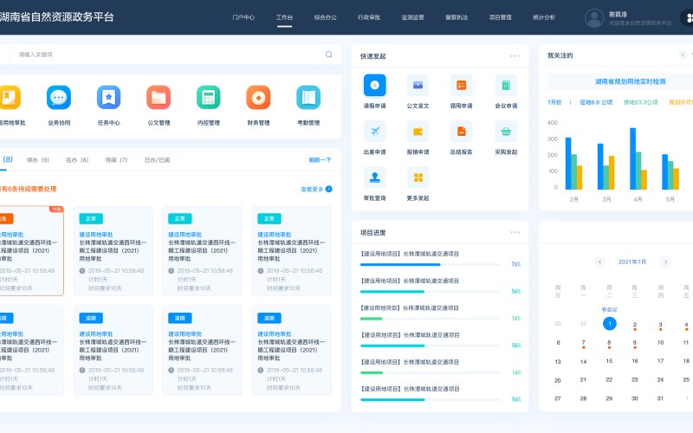Screen dimensions: 693x433
Task: Open 行政审批 in the top navigation
Action: (369, 17)
